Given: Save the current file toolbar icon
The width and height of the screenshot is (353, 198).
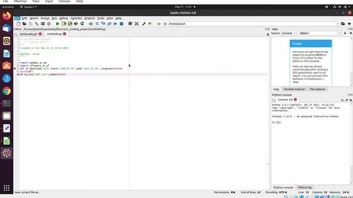Looking at the screenshot, I should point(30,24).
